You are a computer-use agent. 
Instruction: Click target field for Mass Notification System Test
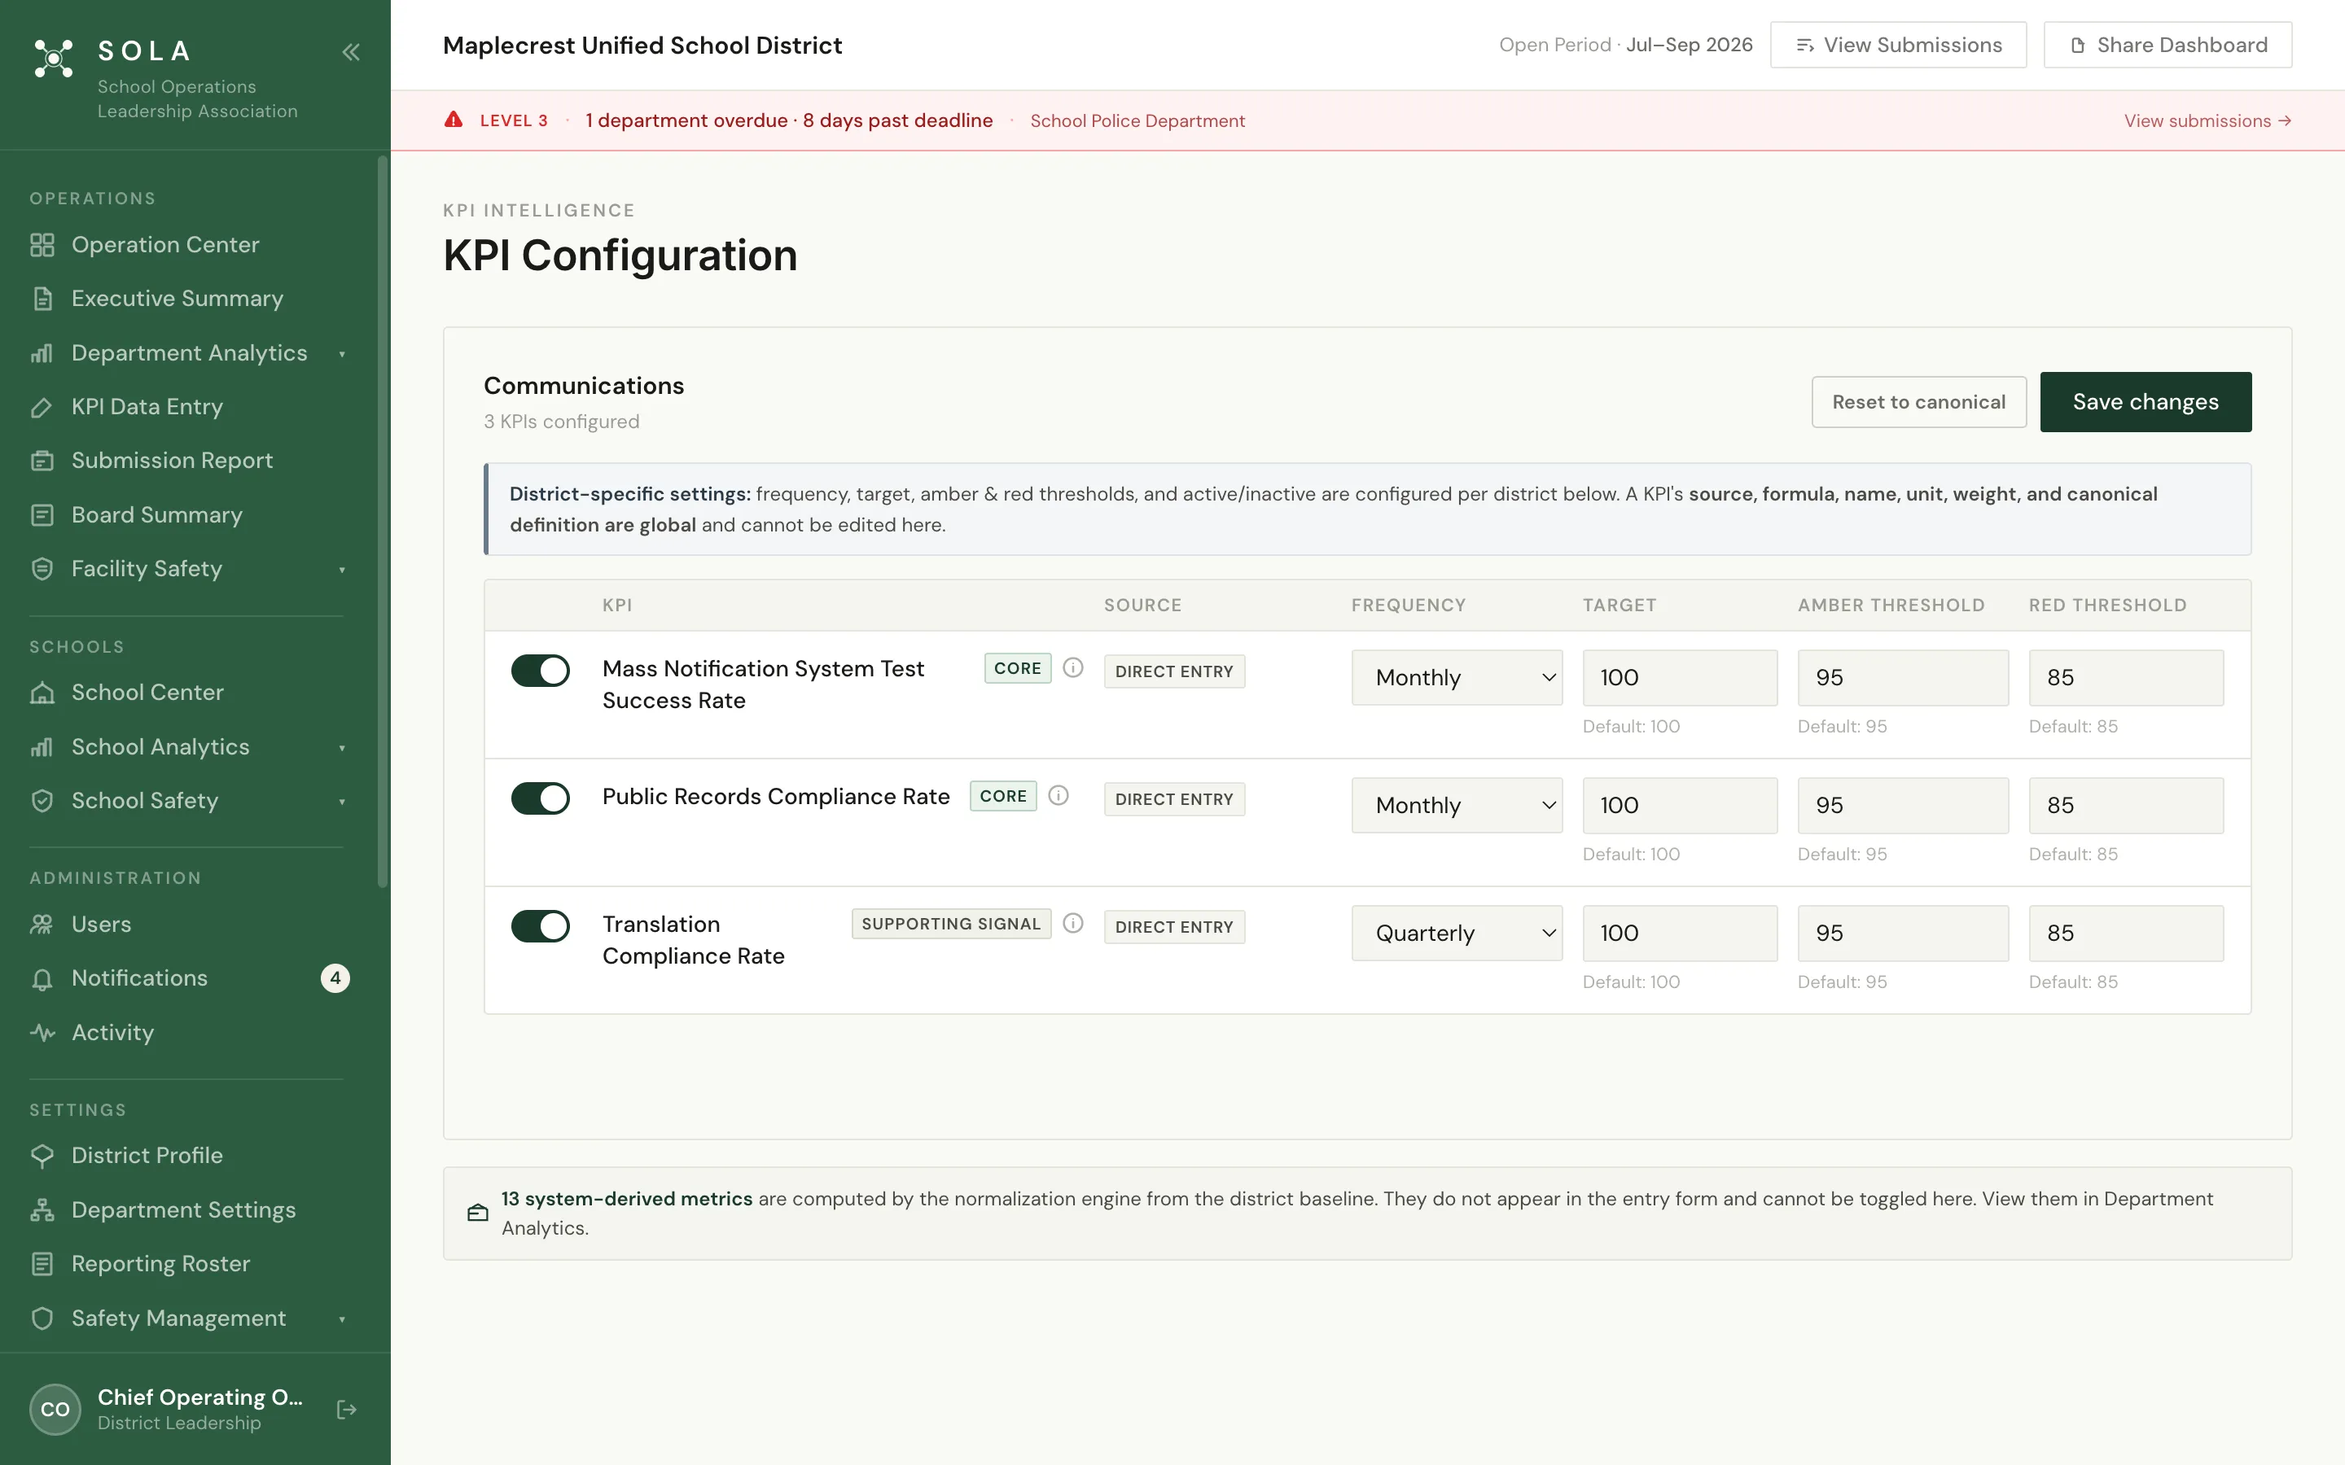coord(1681,677)
